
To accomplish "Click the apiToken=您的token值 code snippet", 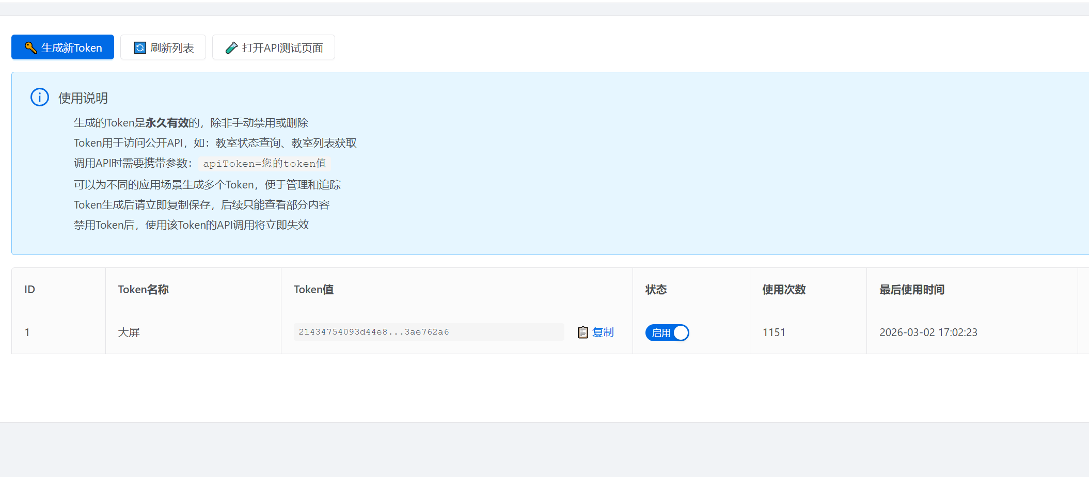I will [264, 164].
